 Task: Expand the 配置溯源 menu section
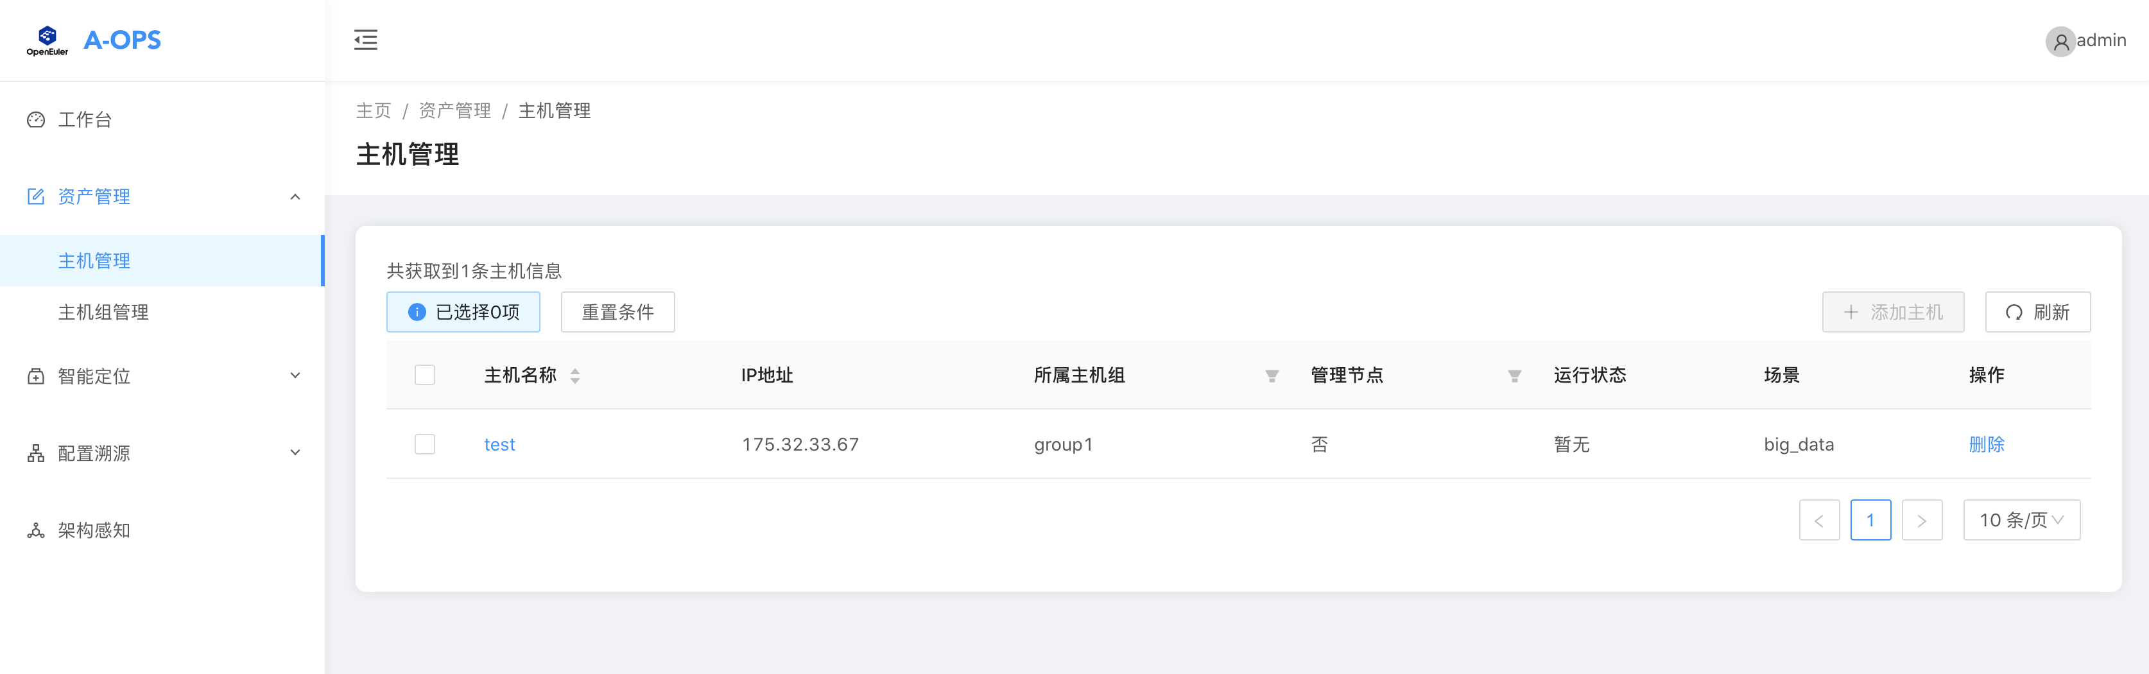pos(295,453)
